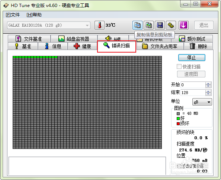Increase the 结束 value with up arrow
Image resolution: width=221 pixels, height=180 pixels.
(x=208, y=91)
